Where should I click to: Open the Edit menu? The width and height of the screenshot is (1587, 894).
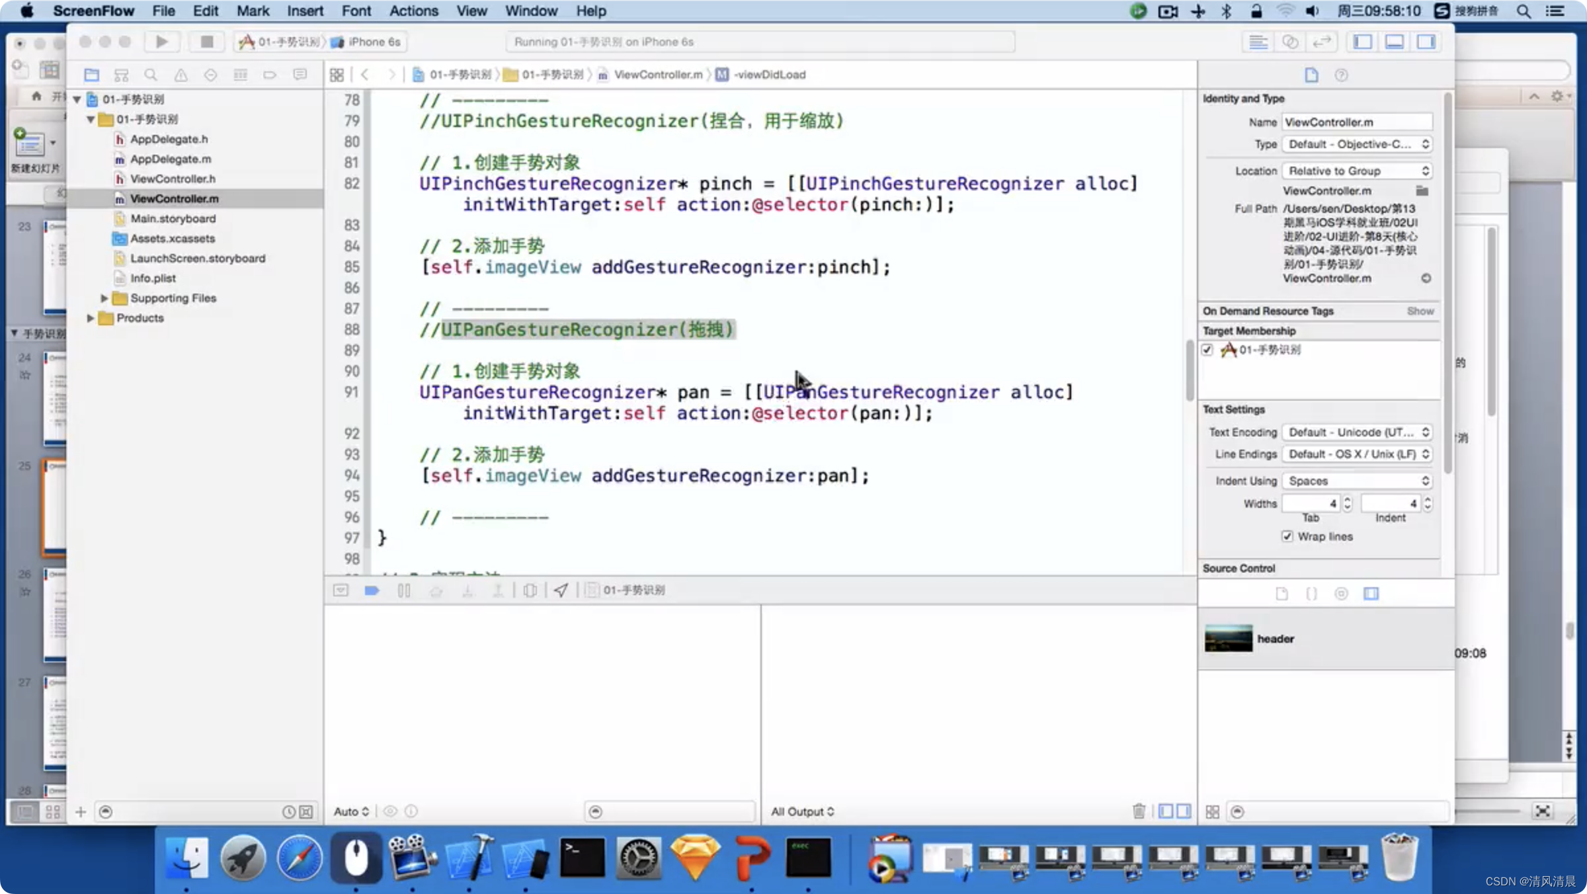(x=206, y=11)
